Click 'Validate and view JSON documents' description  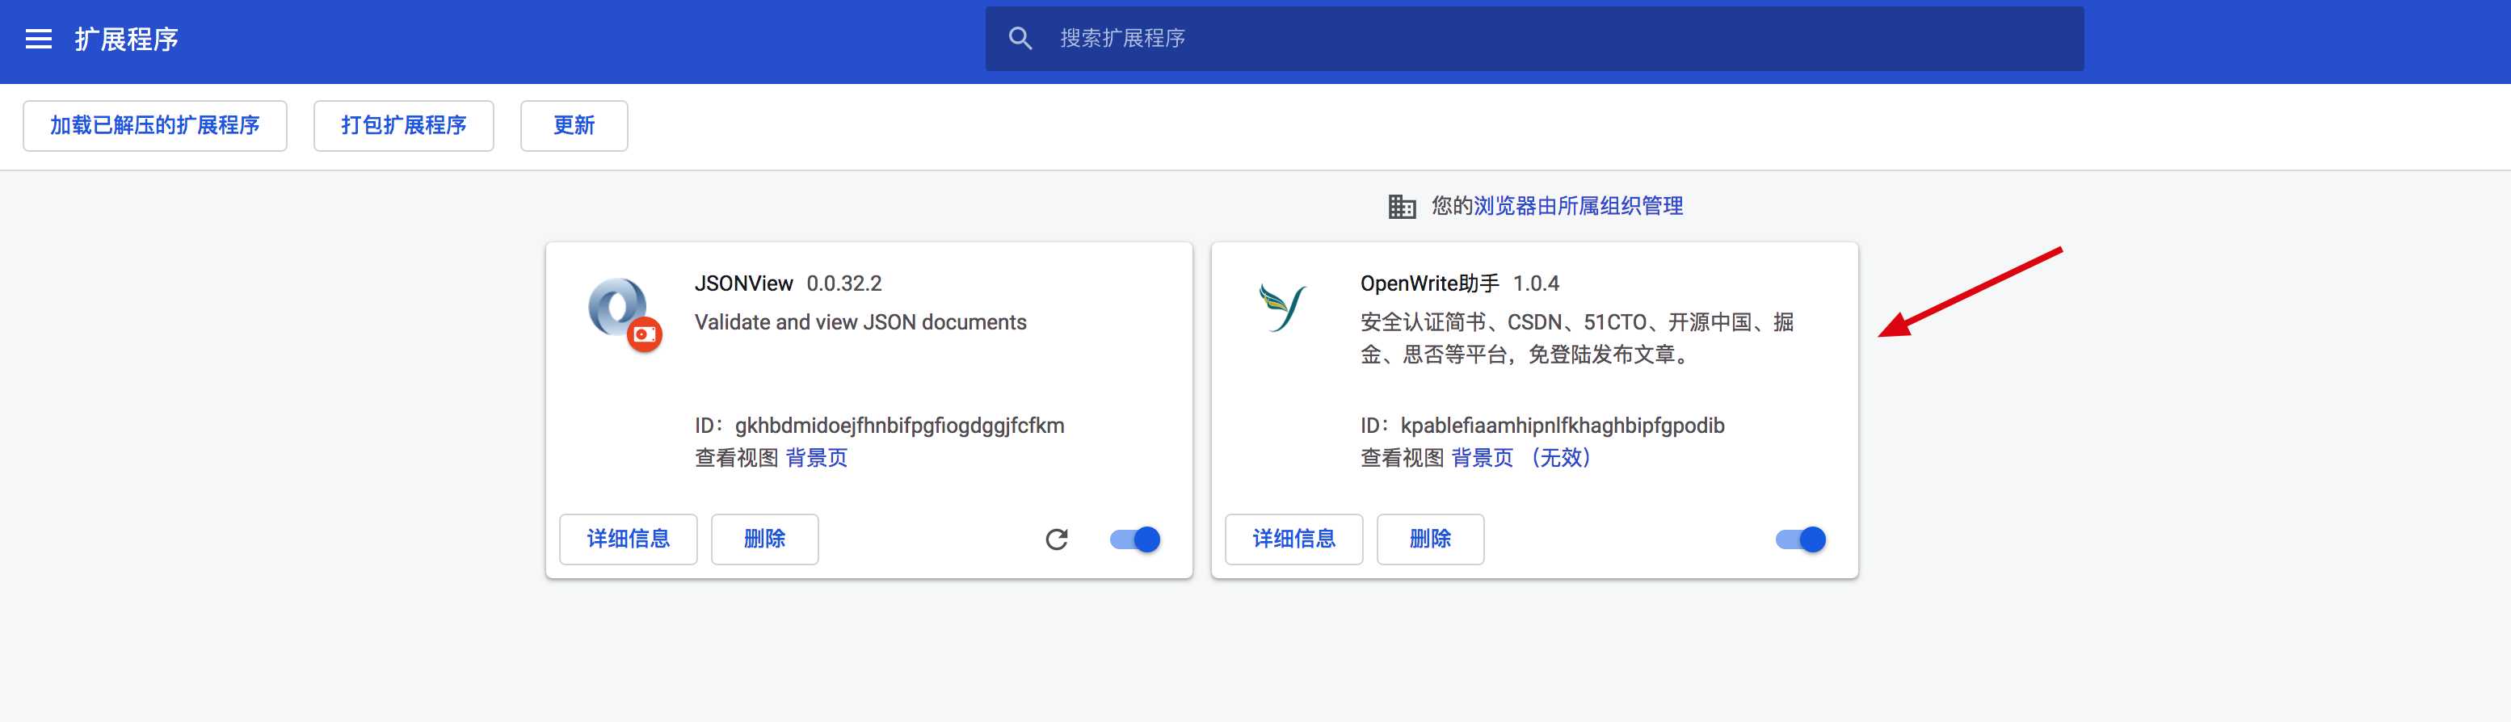coord(860,322)
